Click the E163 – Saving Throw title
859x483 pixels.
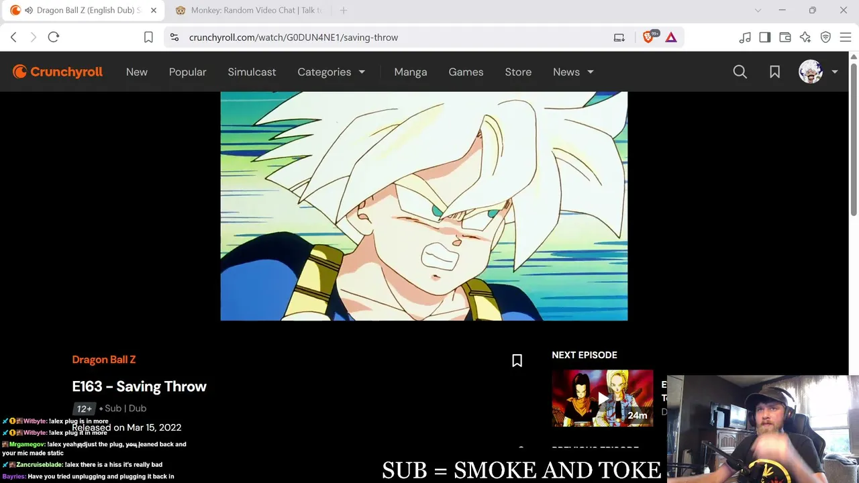click(x=140, y=386)
